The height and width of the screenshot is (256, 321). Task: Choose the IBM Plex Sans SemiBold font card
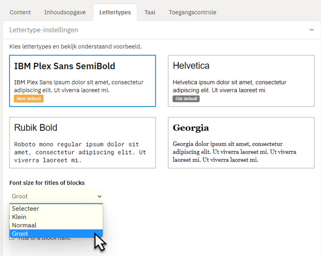(82, 81)
